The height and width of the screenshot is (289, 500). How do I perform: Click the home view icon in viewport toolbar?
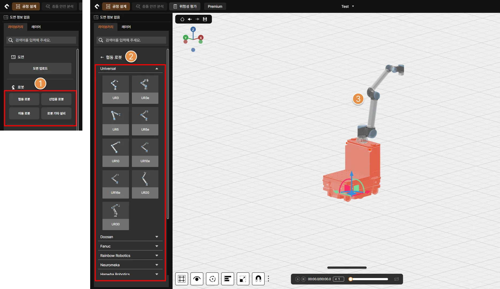(182, 19)
